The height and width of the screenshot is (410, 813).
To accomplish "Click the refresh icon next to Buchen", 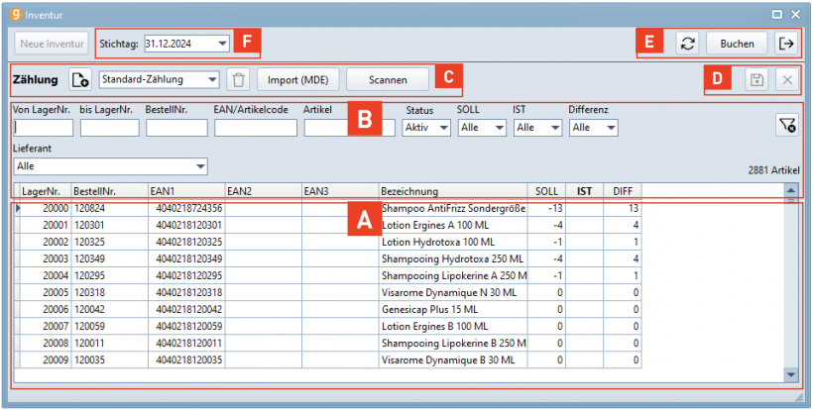I will pyautogui.click(x=686, y=44).
